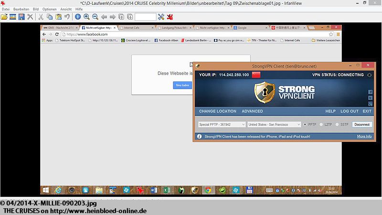
Task: Open Excel from the pictured taskbar
Action: click(x=167, y=190)
